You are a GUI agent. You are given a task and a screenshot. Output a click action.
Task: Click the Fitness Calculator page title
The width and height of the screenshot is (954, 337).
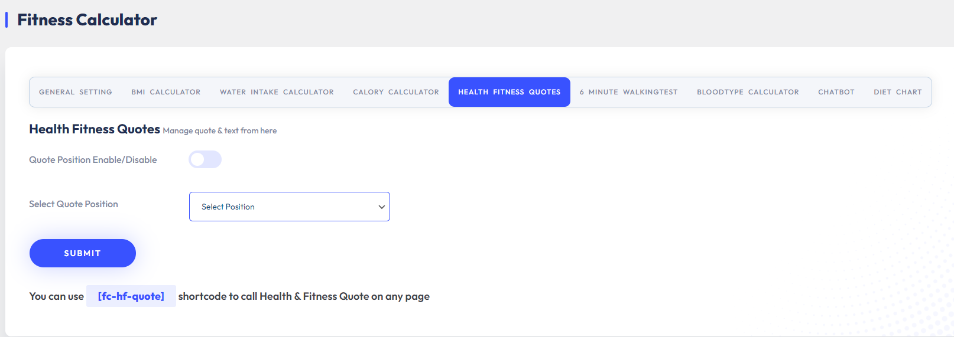pyautogui.click(x=87, y=20)
